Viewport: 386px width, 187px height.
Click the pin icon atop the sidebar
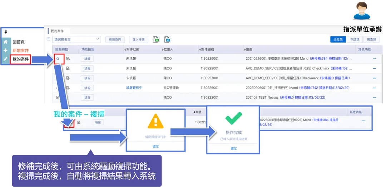click(6, 33)
